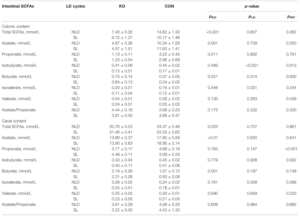Click the pKO subheader
The image size is (300, 216).
(x=213, y=17)
